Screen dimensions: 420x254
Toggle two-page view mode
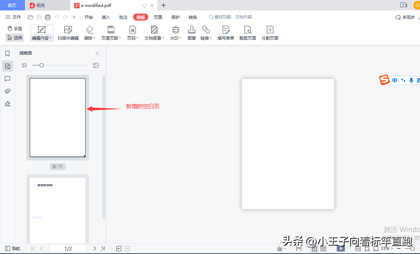click(323, 248)
